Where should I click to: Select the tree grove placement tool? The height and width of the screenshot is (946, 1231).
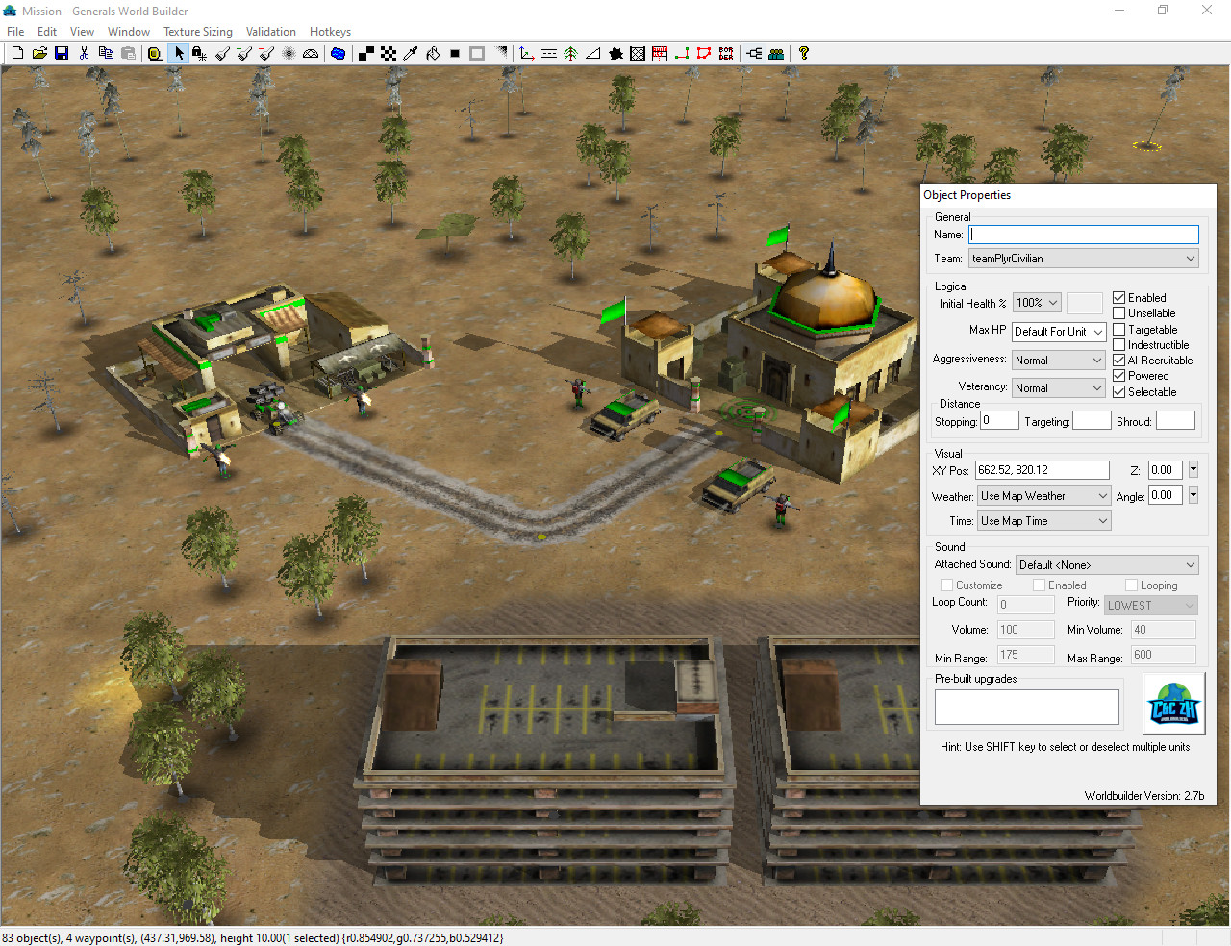point(571,54)
